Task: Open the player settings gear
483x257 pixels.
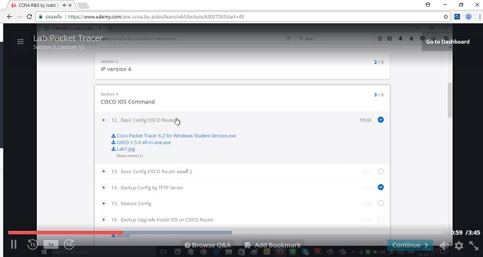Action: 459,245
